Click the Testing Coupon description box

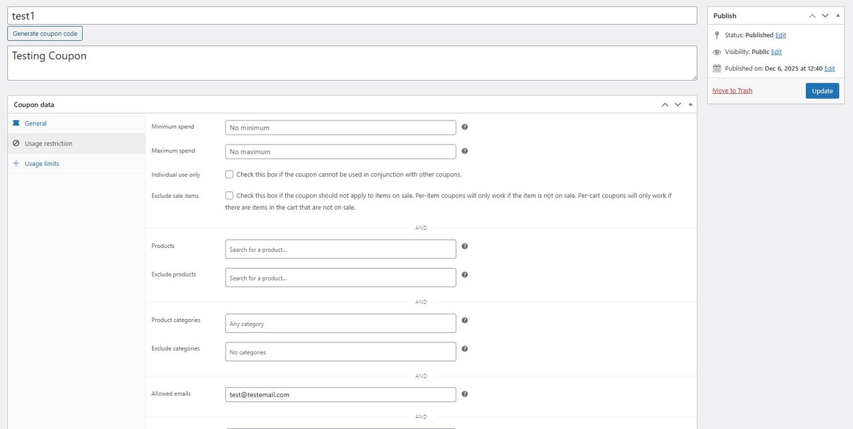[x=352, y=63]
